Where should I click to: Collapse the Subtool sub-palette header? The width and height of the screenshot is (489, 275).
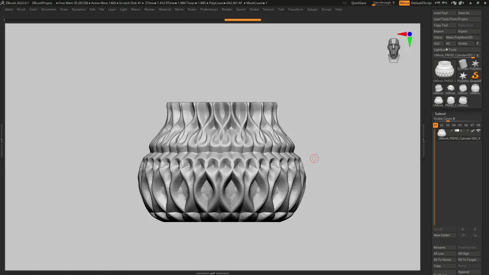pyautogui.click(x=440, y=114)
